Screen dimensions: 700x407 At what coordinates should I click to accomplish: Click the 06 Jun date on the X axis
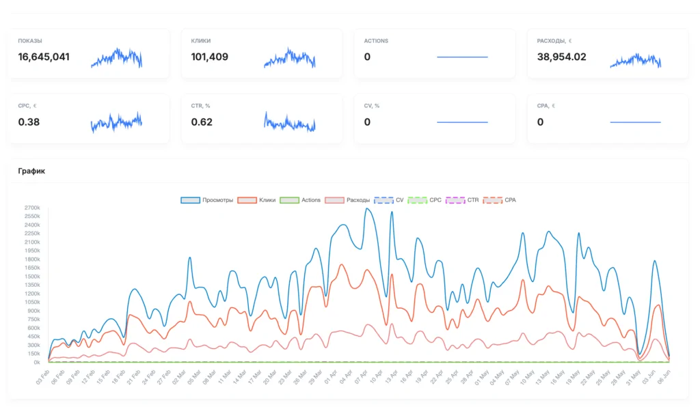pyautogui.click(x=662, y=377)
